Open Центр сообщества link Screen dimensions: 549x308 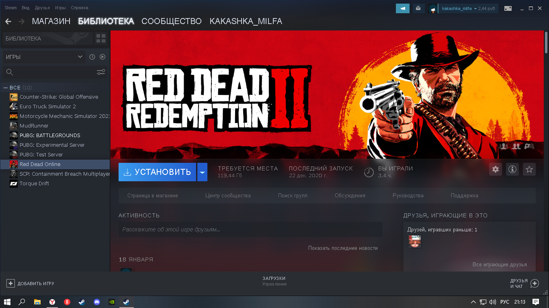pos(228,196)
